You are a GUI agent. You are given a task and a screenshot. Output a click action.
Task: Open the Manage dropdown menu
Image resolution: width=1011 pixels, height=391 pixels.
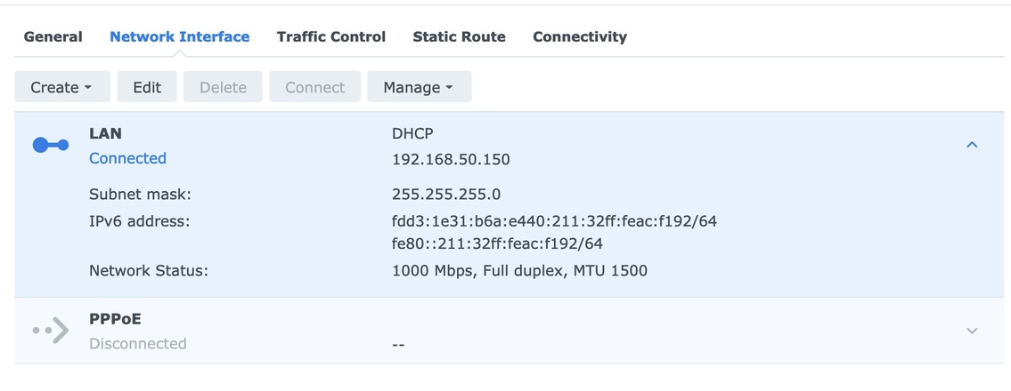click(419, 87)
